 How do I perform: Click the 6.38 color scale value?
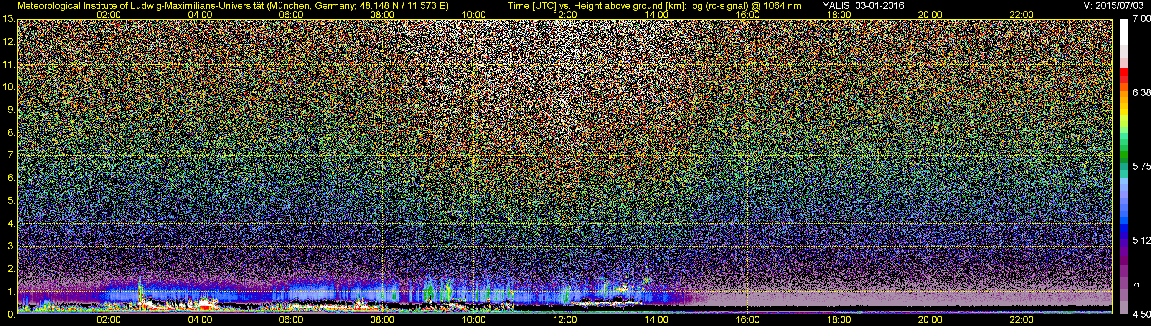1141,93
